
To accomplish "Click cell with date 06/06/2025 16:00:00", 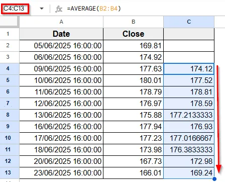I will pyautogui.click(x=61, y=57).
